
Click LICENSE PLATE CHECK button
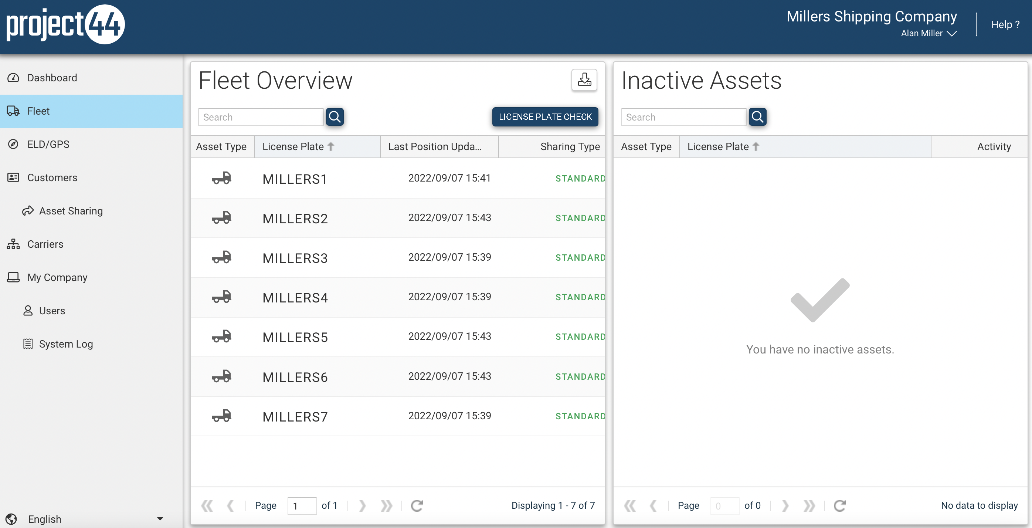pyautogui.click(x=545, y=116)
